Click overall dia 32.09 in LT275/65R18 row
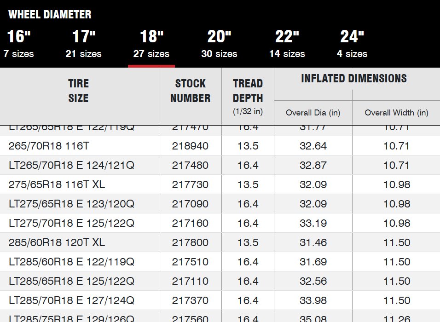Image resolution: width=440 pixels, height=322 pixels. coord(313,204)
